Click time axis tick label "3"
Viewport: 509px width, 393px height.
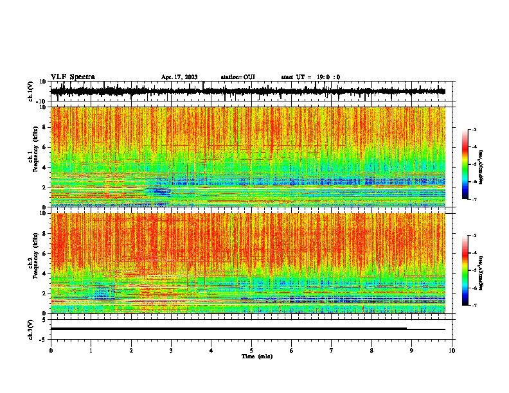pyautogui.click(x=171, y=351)
